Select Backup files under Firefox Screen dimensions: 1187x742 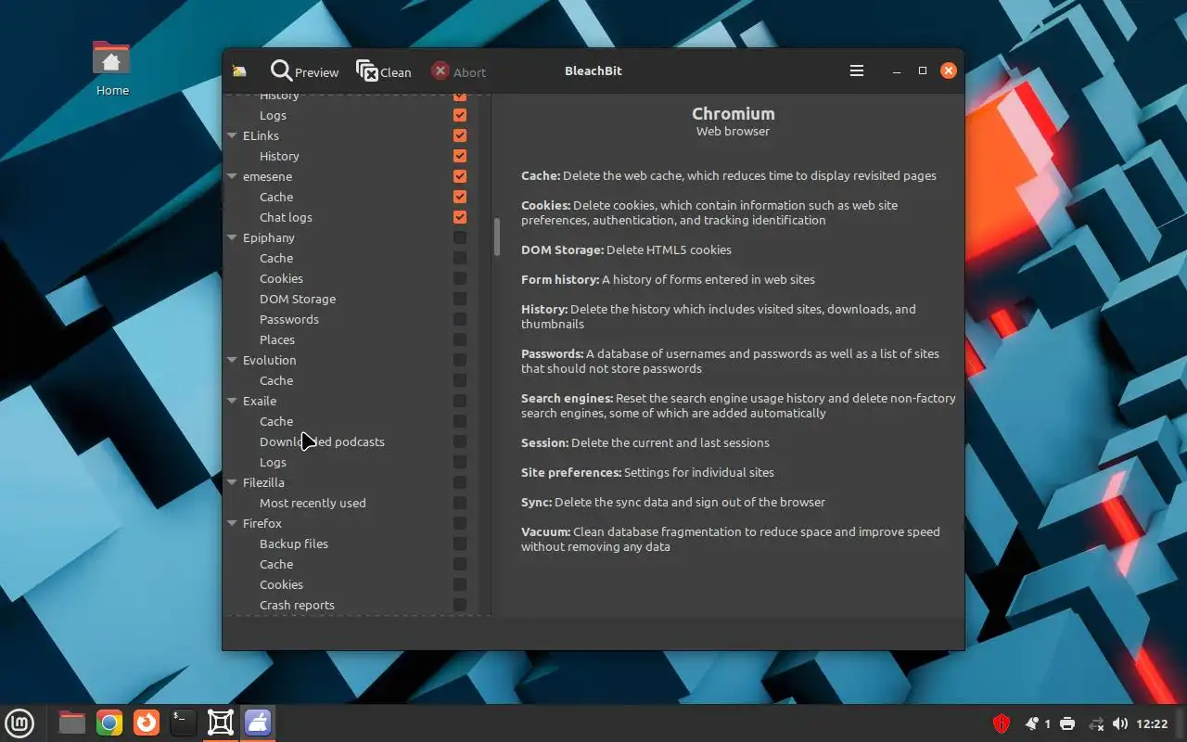coord(294,544)
